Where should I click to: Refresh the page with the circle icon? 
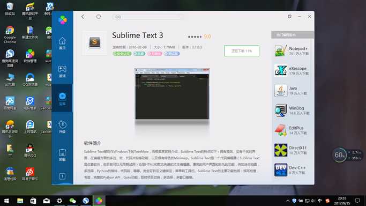click(x=99, y=17)
